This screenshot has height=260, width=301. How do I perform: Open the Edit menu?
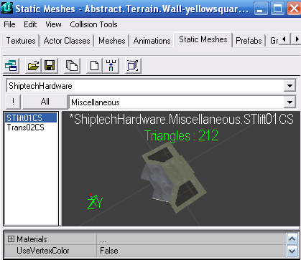pos(30,24)
